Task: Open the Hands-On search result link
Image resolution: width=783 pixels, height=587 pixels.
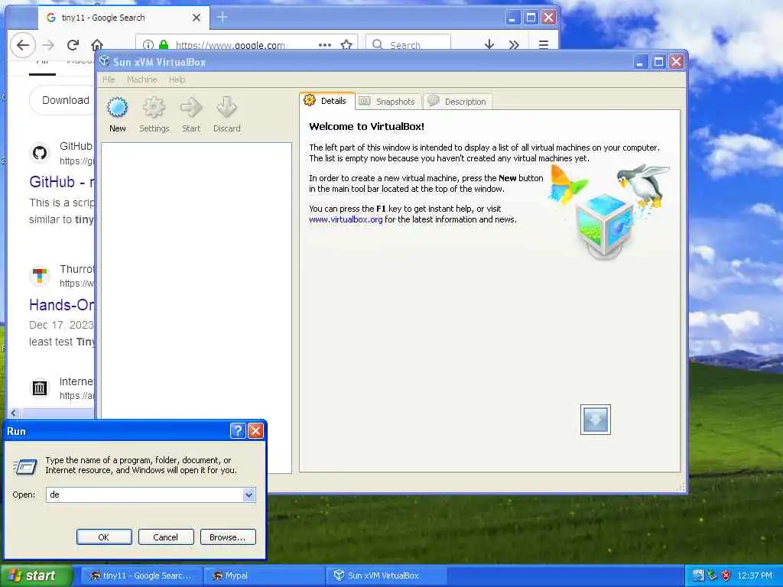Action: click(62, 304)
